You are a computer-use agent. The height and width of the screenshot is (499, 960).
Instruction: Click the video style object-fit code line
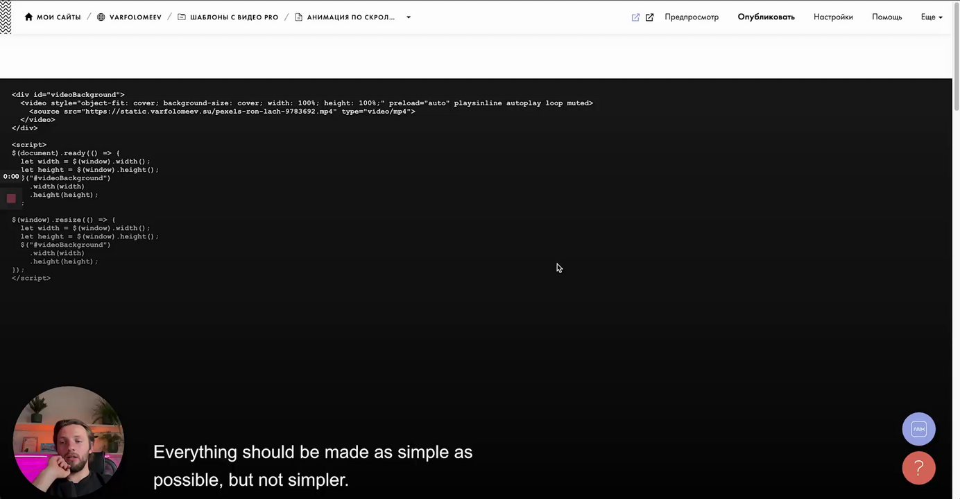coord(307,103)
